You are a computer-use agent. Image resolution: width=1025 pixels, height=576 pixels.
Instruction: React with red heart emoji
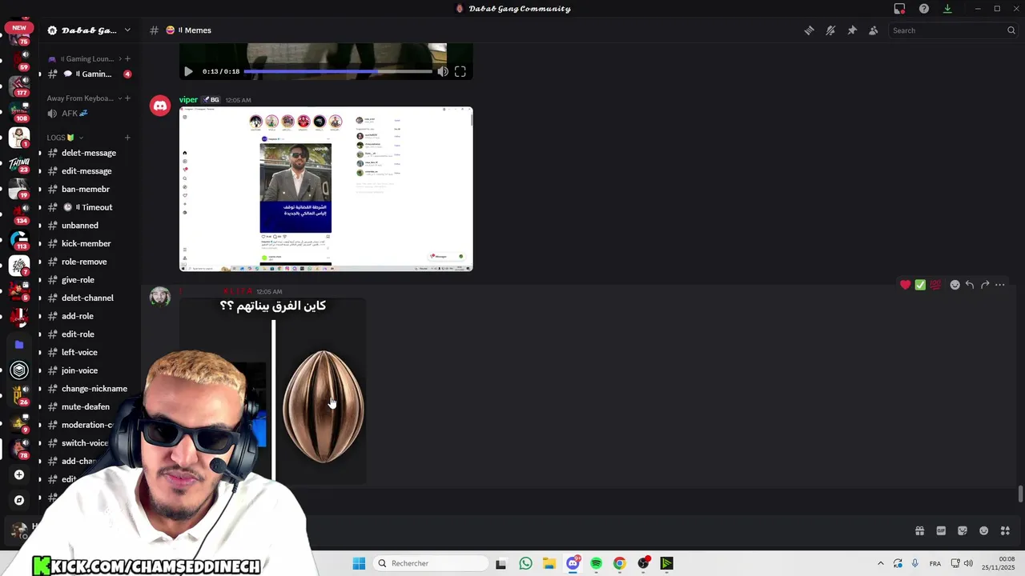pyautogui.click(x=905, y=285)
